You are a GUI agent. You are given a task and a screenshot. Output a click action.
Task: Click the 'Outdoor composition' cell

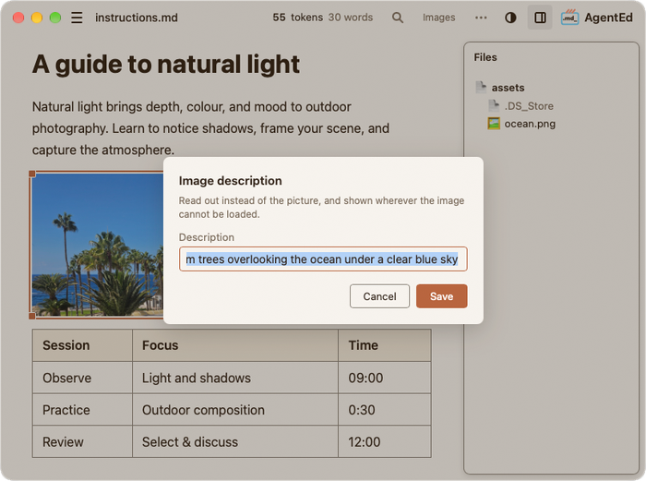[x=235, y=410]
